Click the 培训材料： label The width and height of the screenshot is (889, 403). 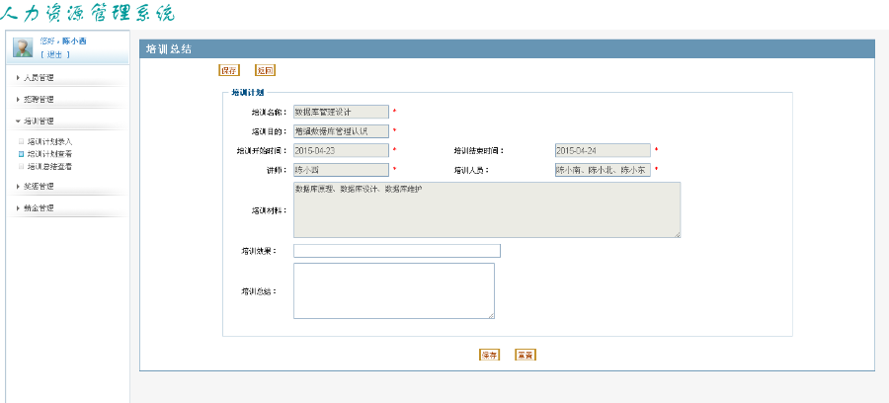pyautogui.click(x=270, y=210)
